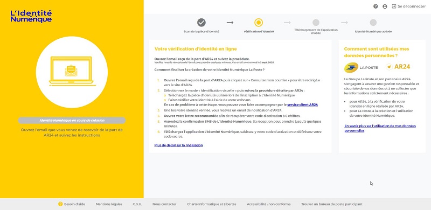Click the Votre vérification d'identité en ligne heading
This screenshot has width=431, height=210.
(196, 49)
